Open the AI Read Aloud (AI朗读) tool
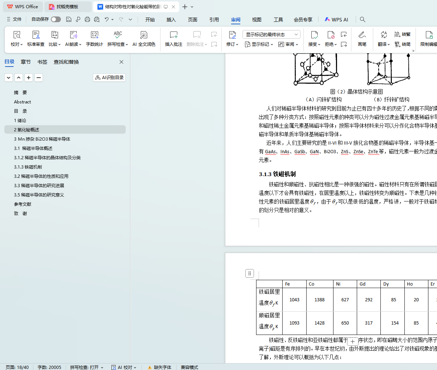The height and width of the screenshot is (370, 437). 73,35
